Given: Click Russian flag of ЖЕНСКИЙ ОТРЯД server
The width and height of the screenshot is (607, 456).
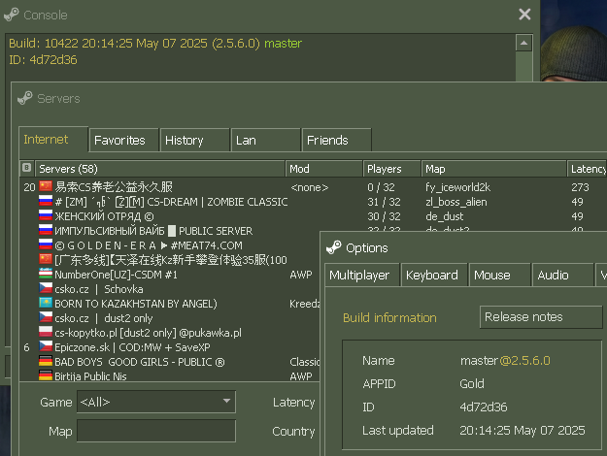Looking at the screenshot, I should coord(46,215).
